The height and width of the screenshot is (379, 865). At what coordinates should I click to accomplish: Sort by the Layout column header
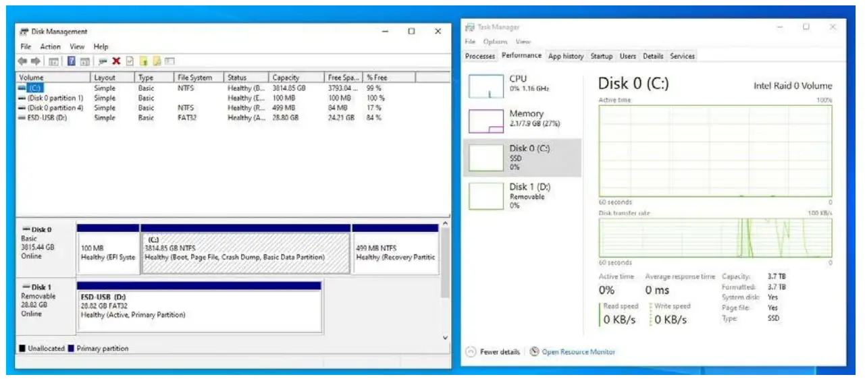click(113, 78)
